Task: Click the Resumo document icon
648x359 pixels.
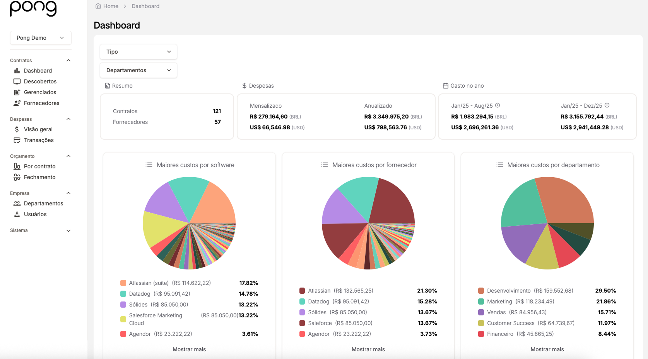Action: coord(108,86)
